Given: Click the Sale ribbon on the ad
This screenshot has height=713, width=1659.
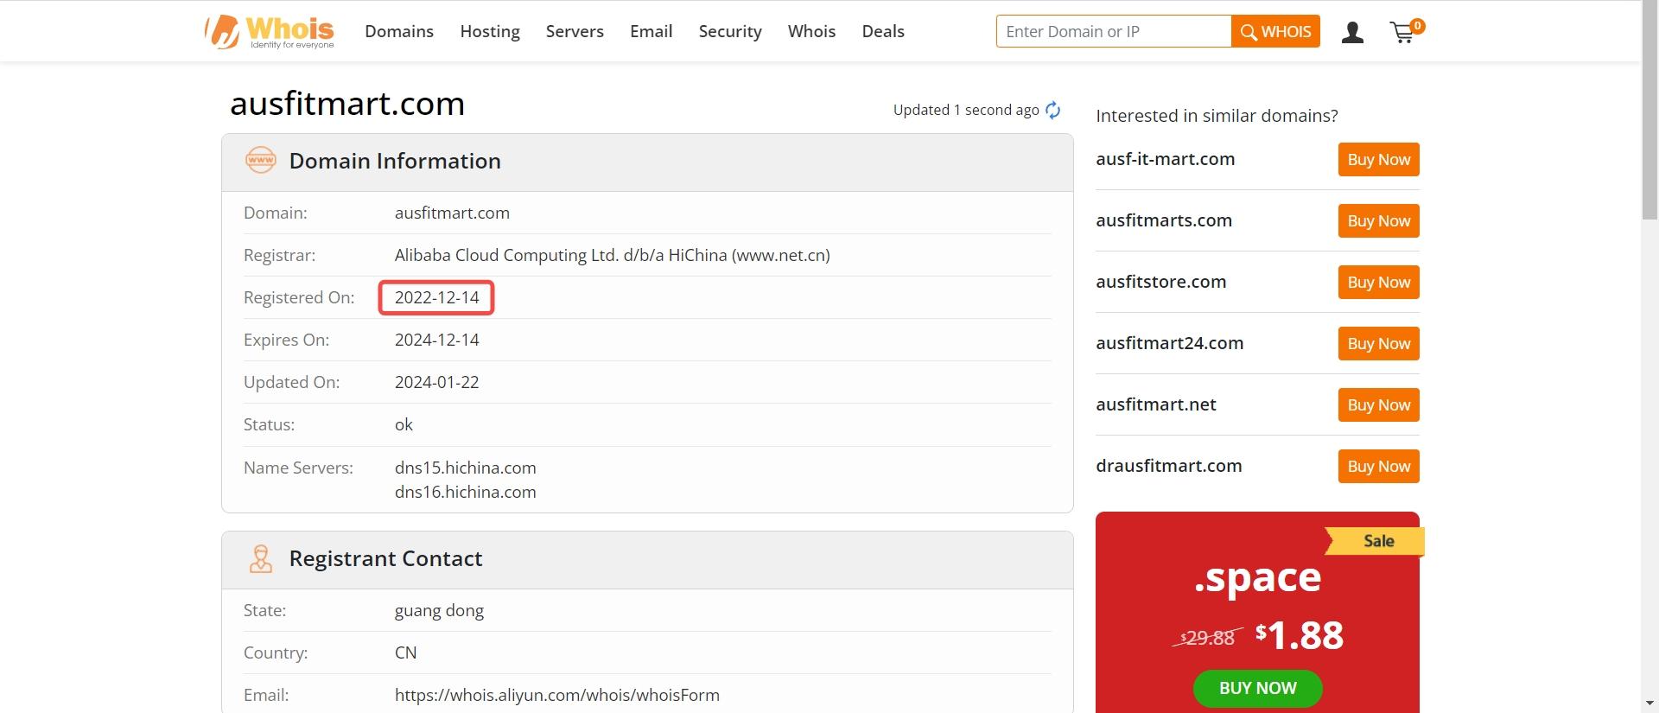Looking at the screenshot, I should point(1376,541).
